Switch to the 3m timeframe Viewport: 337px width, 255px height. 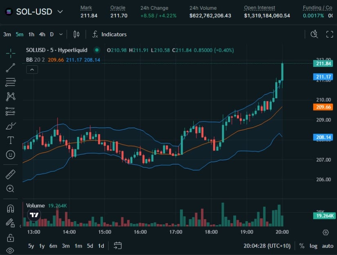pos(7,34)
